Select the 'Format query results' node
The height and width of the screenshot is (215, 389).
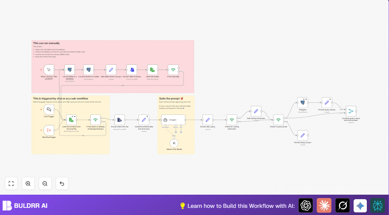pyautogui.click(x=327, y=102)
